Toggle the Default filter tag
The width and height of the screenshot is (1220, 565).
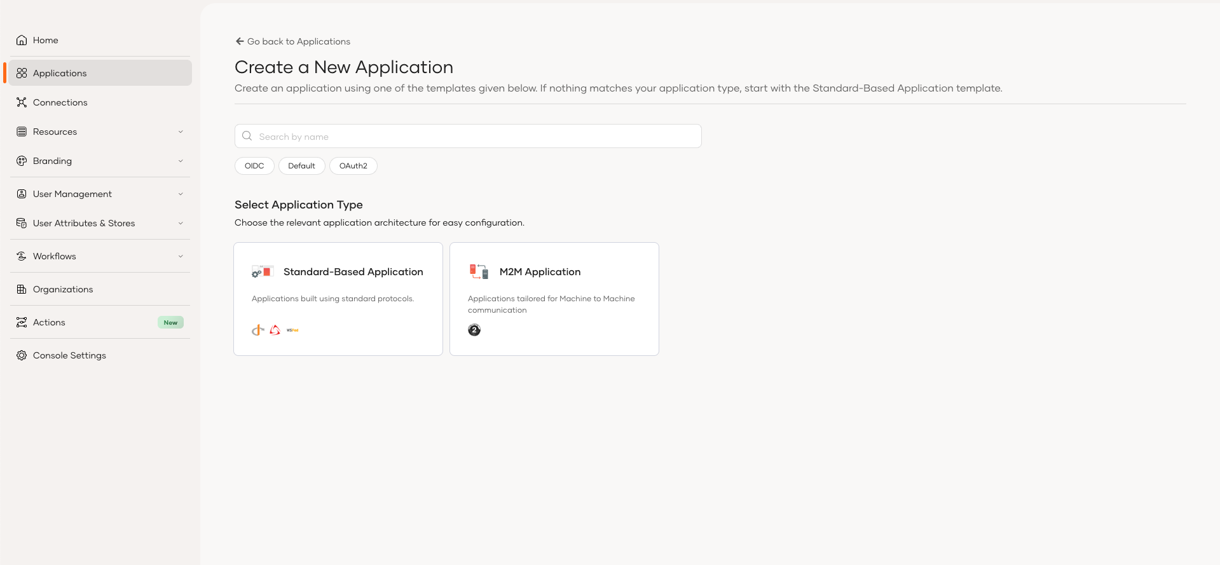click(301, 166)
